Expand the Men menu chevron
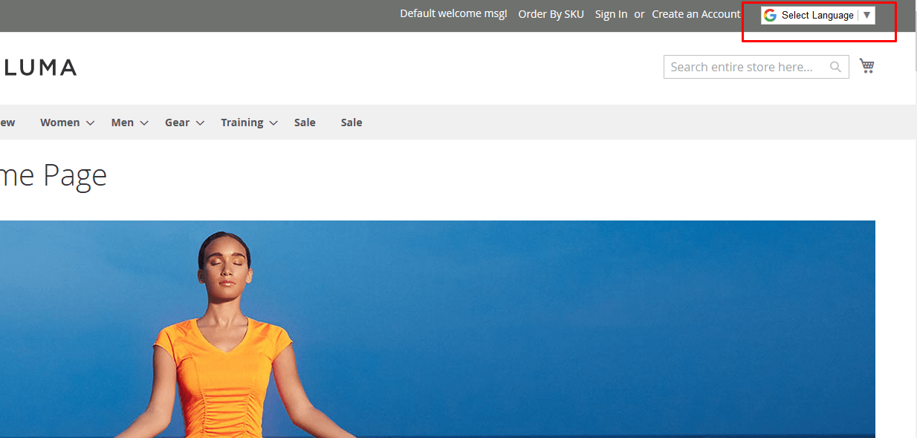 point(144,123)
